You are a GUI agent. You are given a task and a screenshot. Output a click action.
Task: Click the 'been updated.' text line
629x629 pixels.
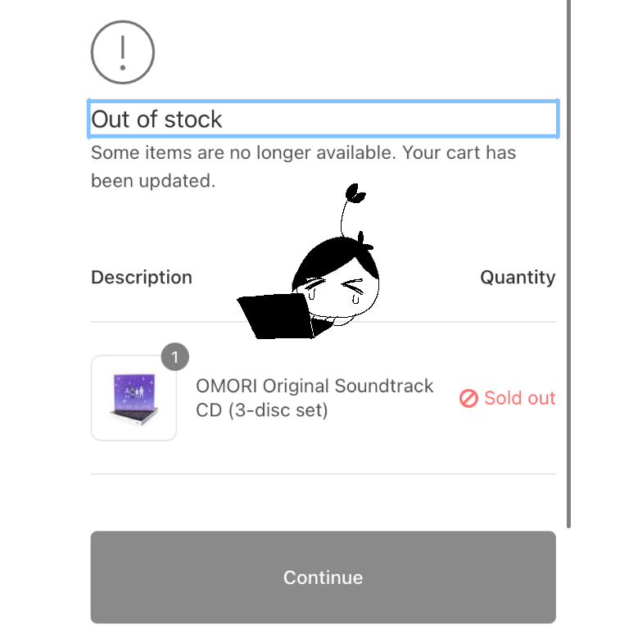(153, 181)
